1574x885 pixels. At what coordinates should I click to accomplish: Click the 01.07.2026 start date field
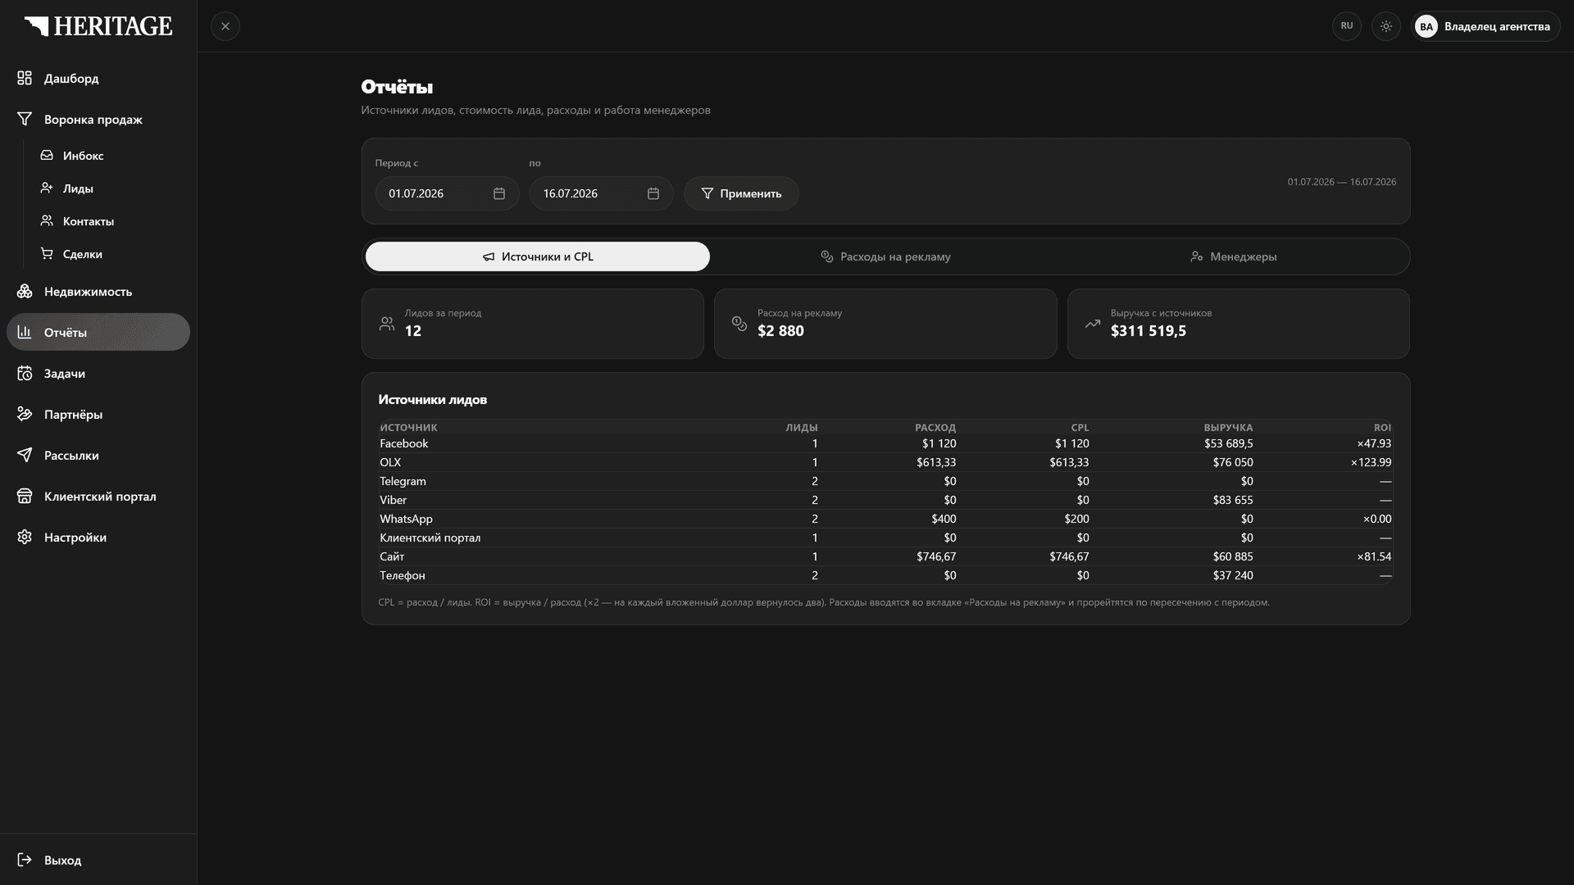point(447,193)
